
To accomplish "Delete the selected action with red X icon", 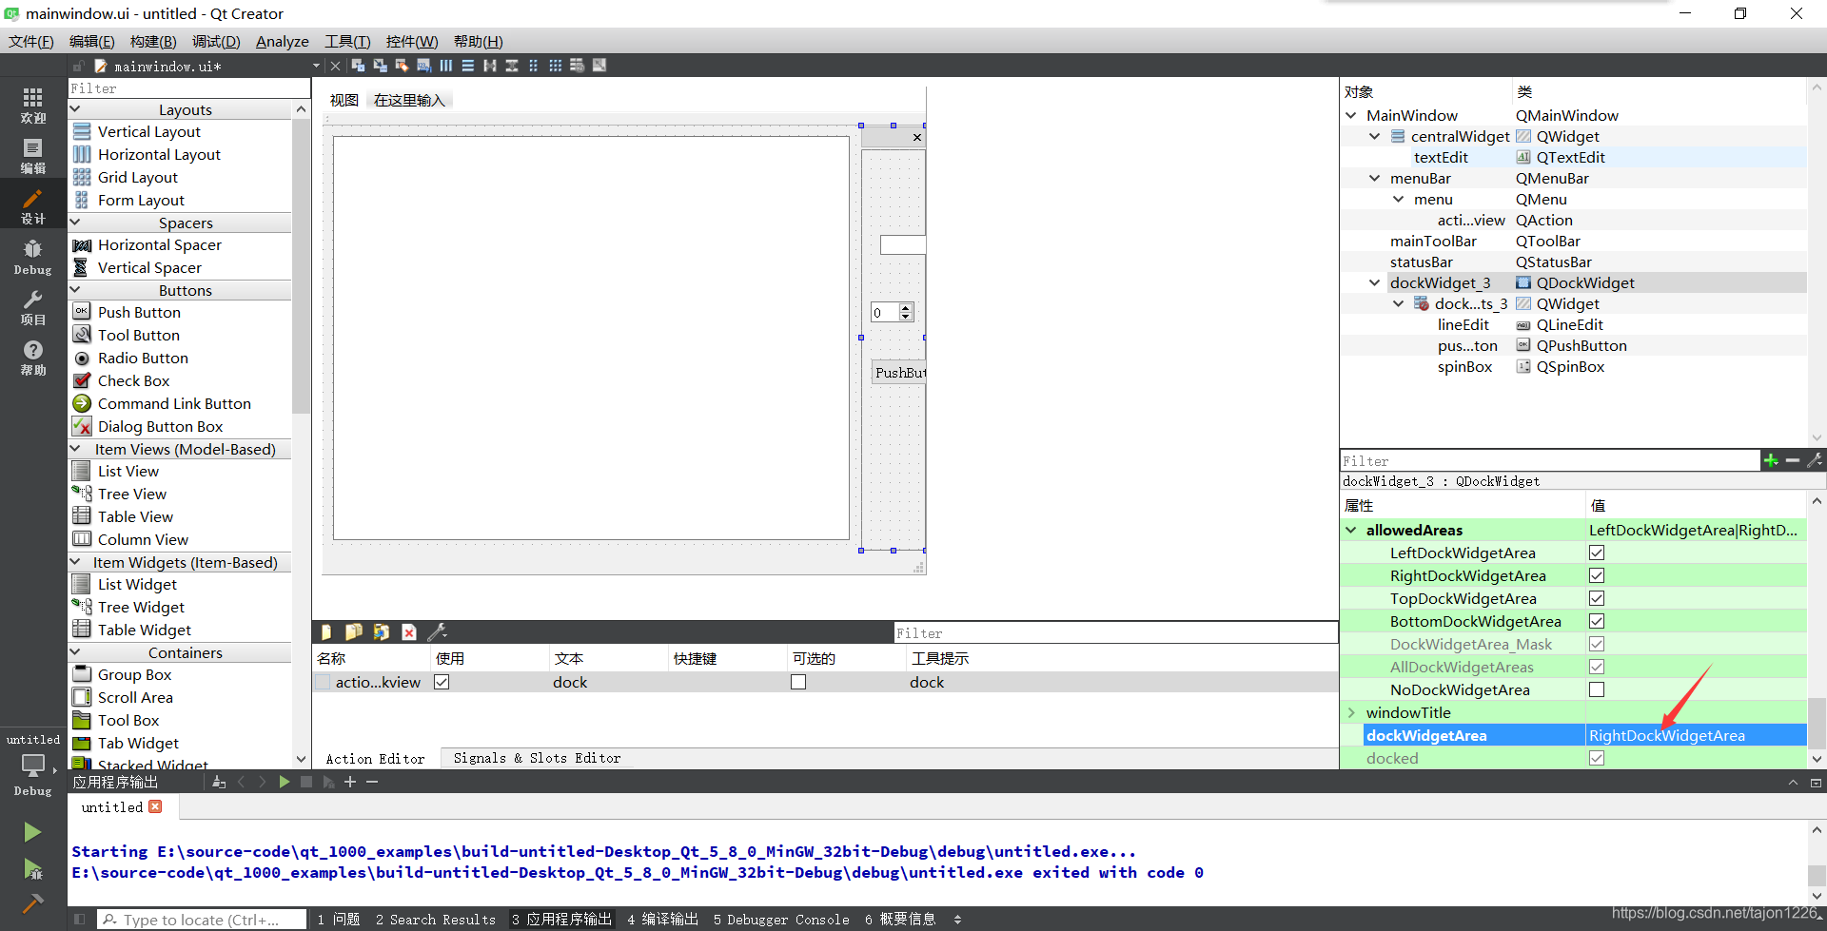I will pos(409,631).
